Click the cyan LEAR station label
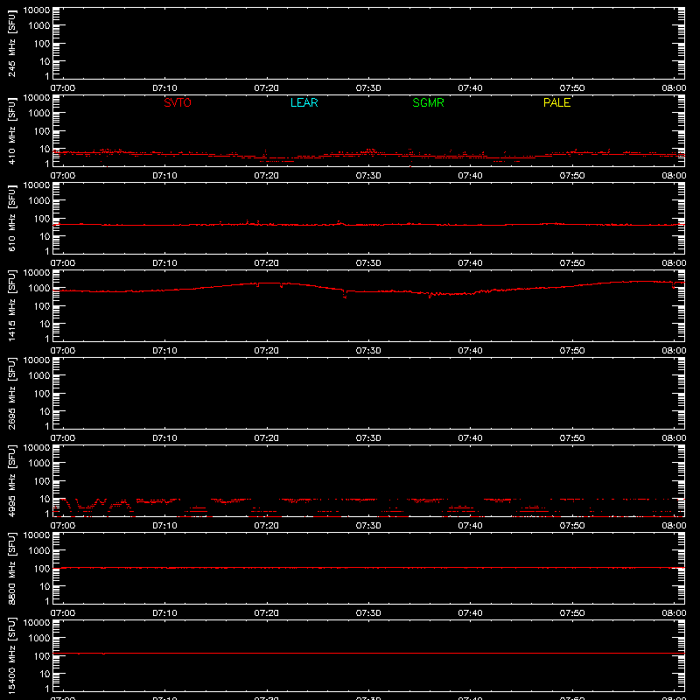Viewport: 700px width, 700px height. pyautogui.click(x=304, y=102)
